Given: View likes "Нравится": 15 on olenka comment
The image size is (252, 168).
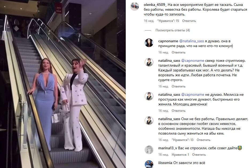Looking at the screenshot, I should coord(168,21).
